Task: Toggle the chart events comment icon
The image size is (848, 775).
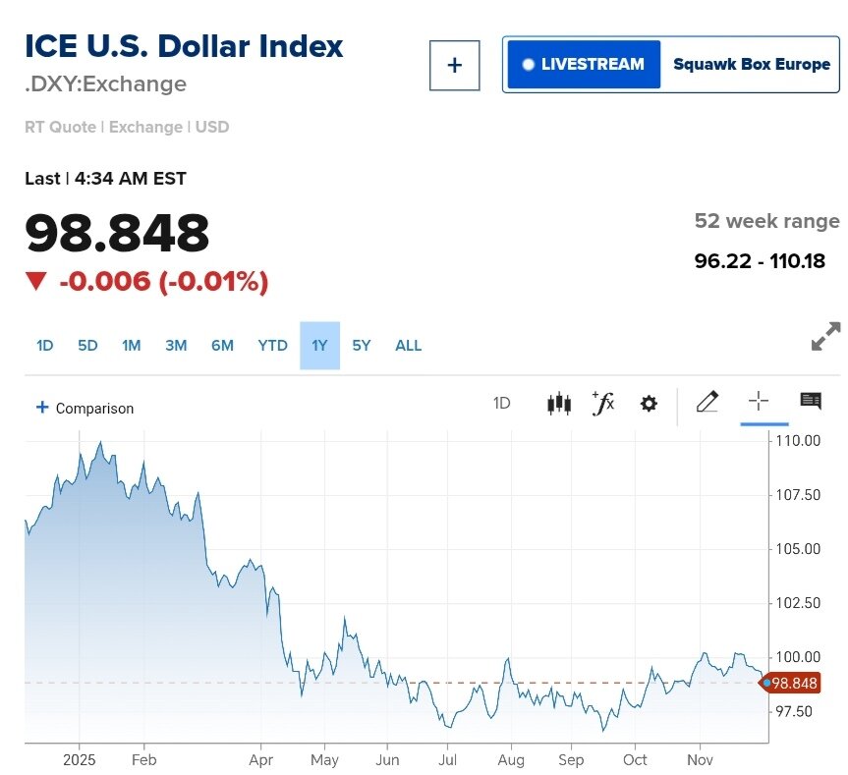Action: (811, 401)
